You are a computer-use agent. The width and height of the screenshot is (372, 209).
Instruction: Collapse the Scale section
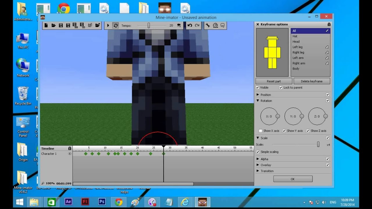(257, 138)
